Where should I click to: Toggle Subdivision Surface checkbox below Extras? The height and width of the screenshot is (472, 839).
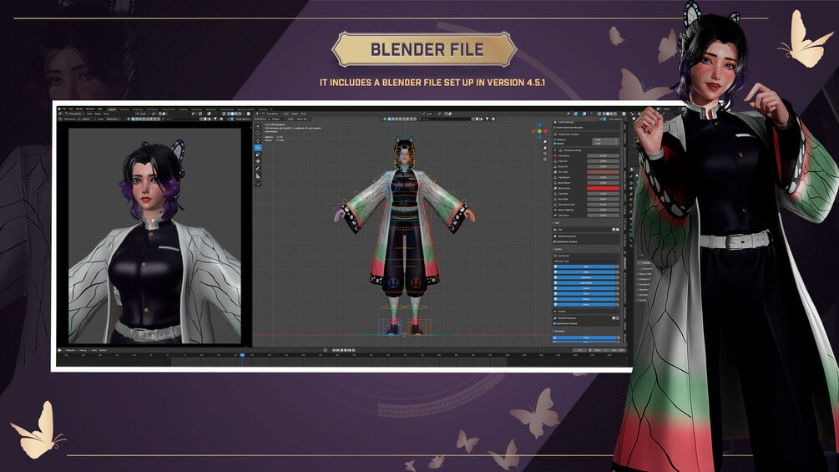pos(554,323)
